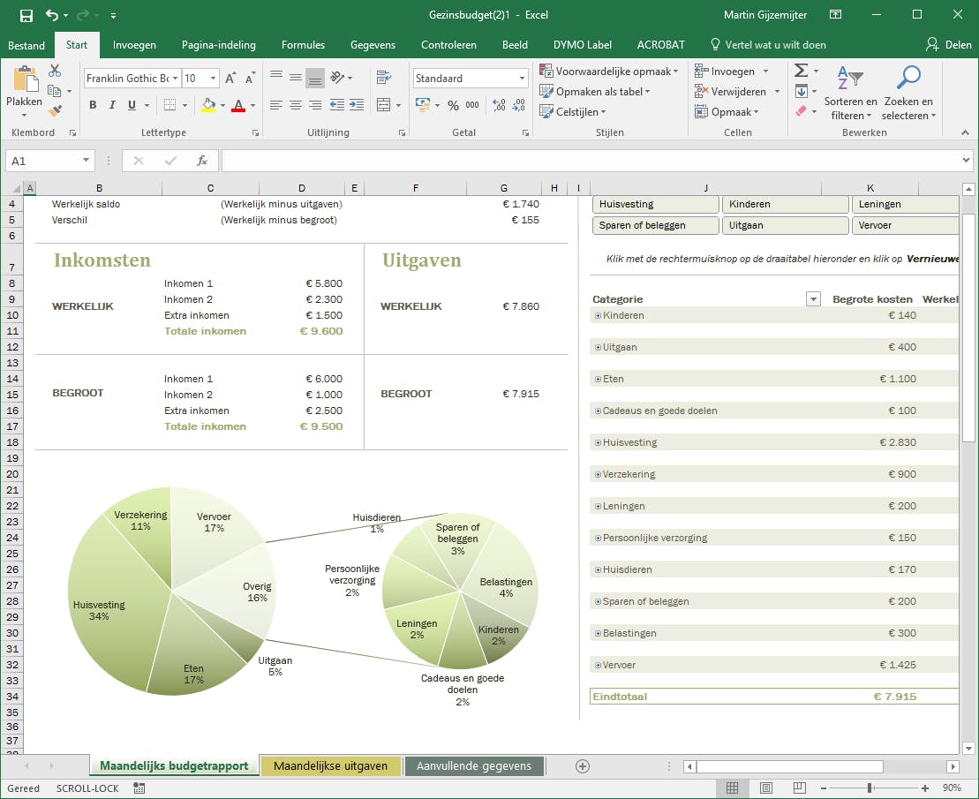Click the Format Painter brush icon

(55, 111)
